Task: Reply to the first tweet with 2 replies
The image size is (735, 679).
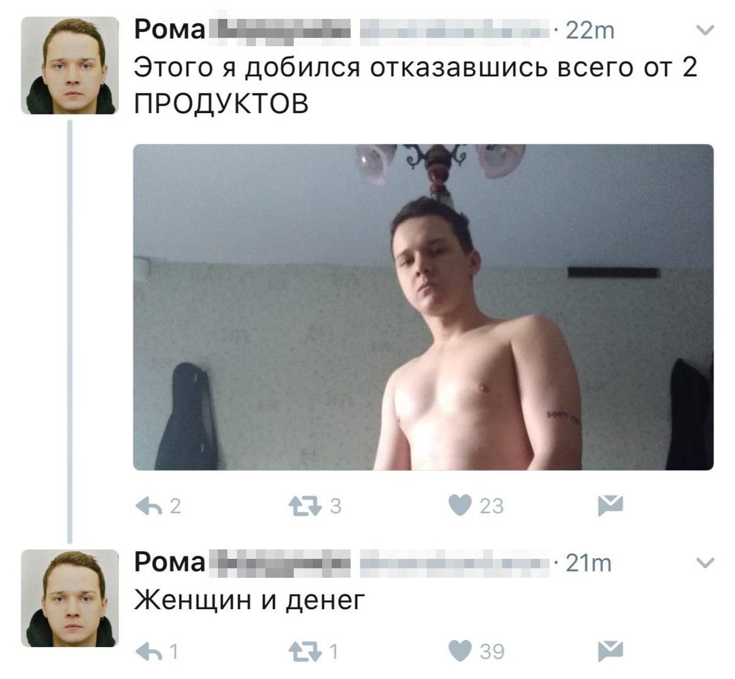Action: (148, 505)
